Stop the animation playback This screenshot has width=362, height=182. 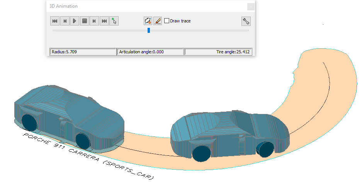click(x=84, y=21)
